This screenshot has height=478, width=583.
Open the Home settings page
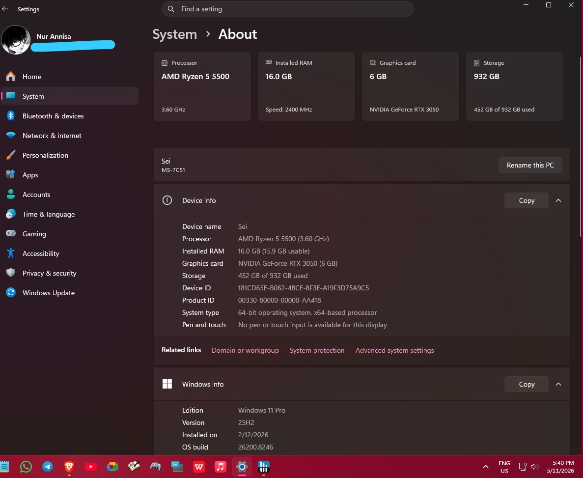tap(70, 77)
